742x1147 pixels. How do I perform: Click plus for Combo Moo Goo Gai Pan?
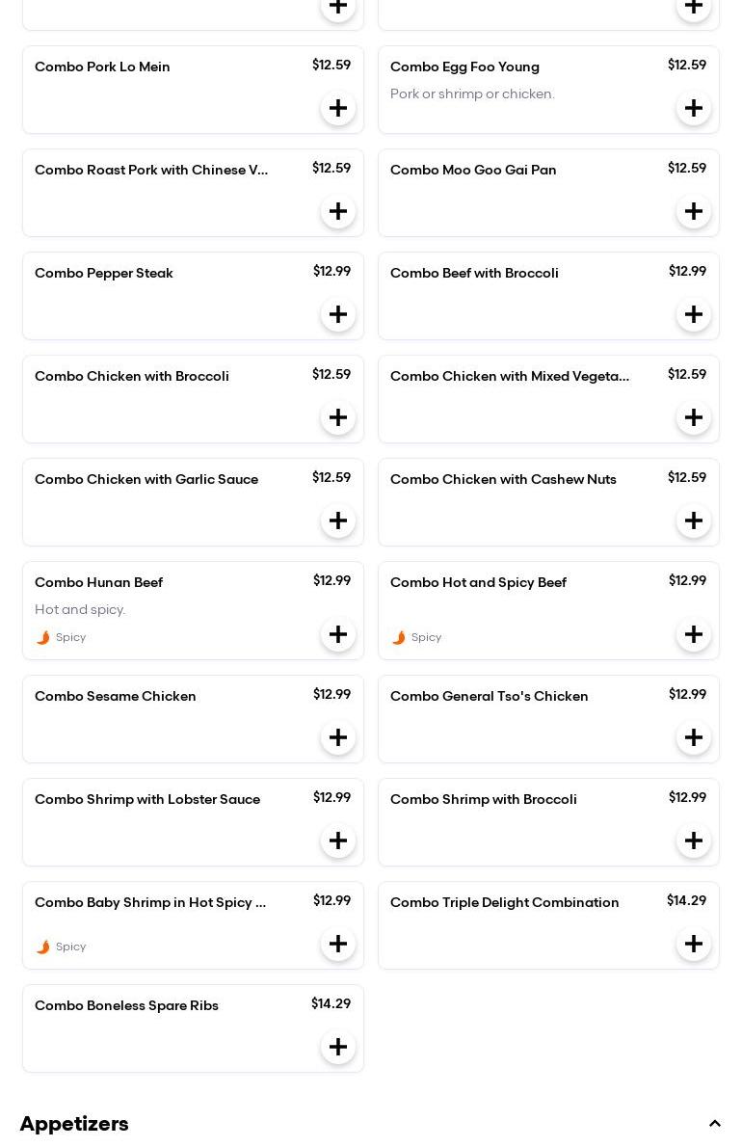(x=694, y=211)
